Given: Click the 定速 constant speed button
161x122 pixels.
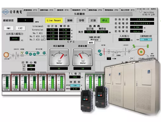Looking at the screenshot, I should pyautogui.click(x=93, y=20).
